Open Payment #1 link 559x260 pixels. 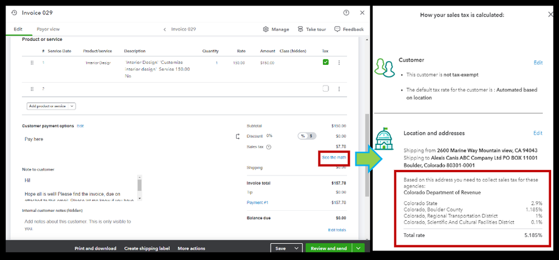point(257,202)
